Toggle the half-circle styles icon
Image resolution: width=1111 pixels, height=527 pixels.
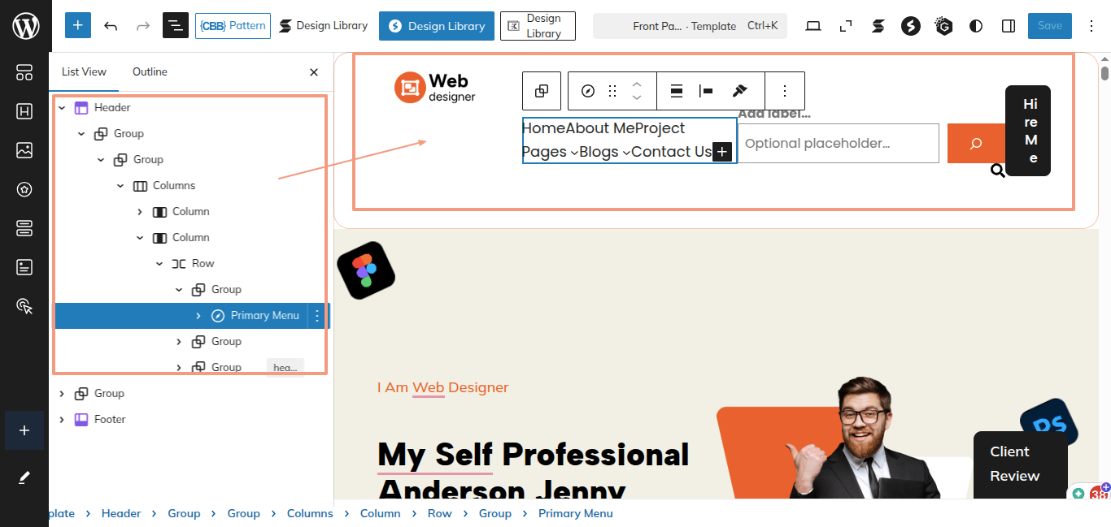coord(976,26)
